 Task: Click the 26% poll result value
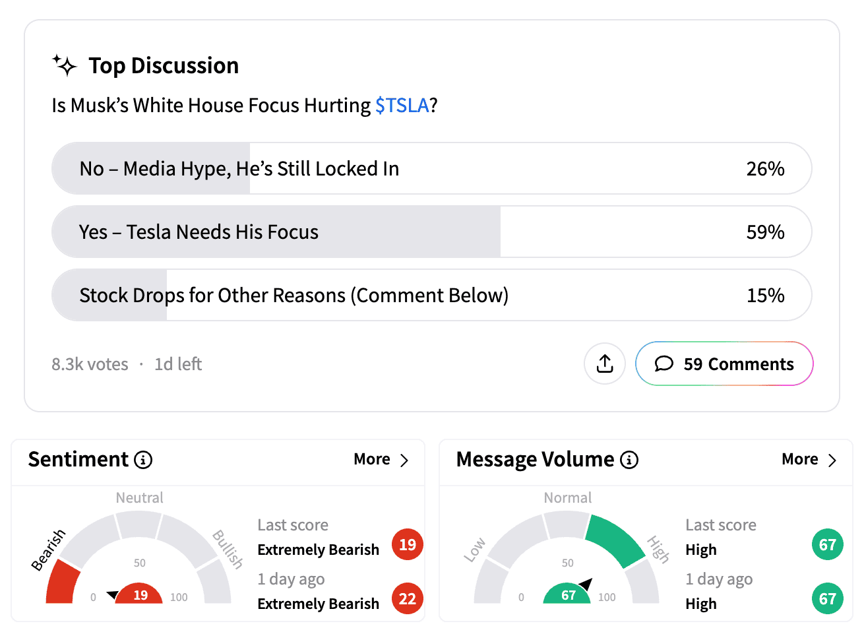[765, 169]
